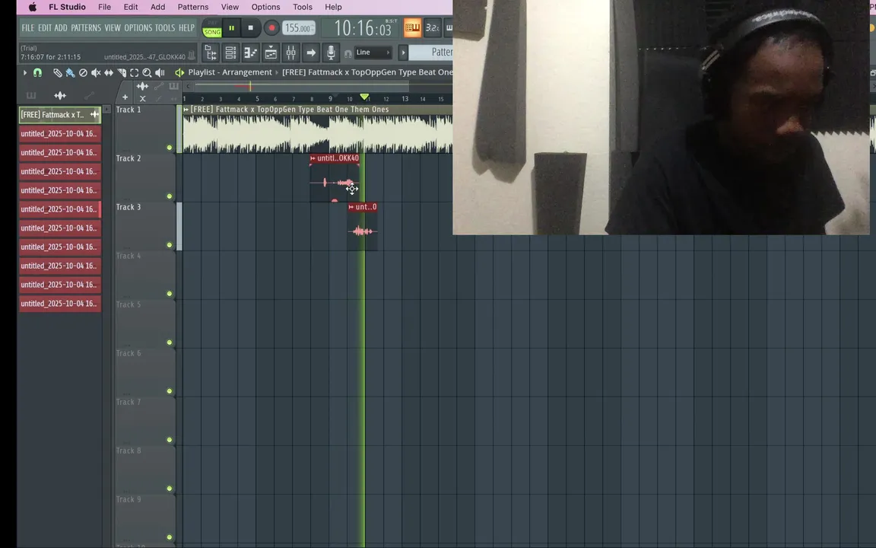
Task: Select the Zoom magnifier tool
Action: [x=147, y=73]
